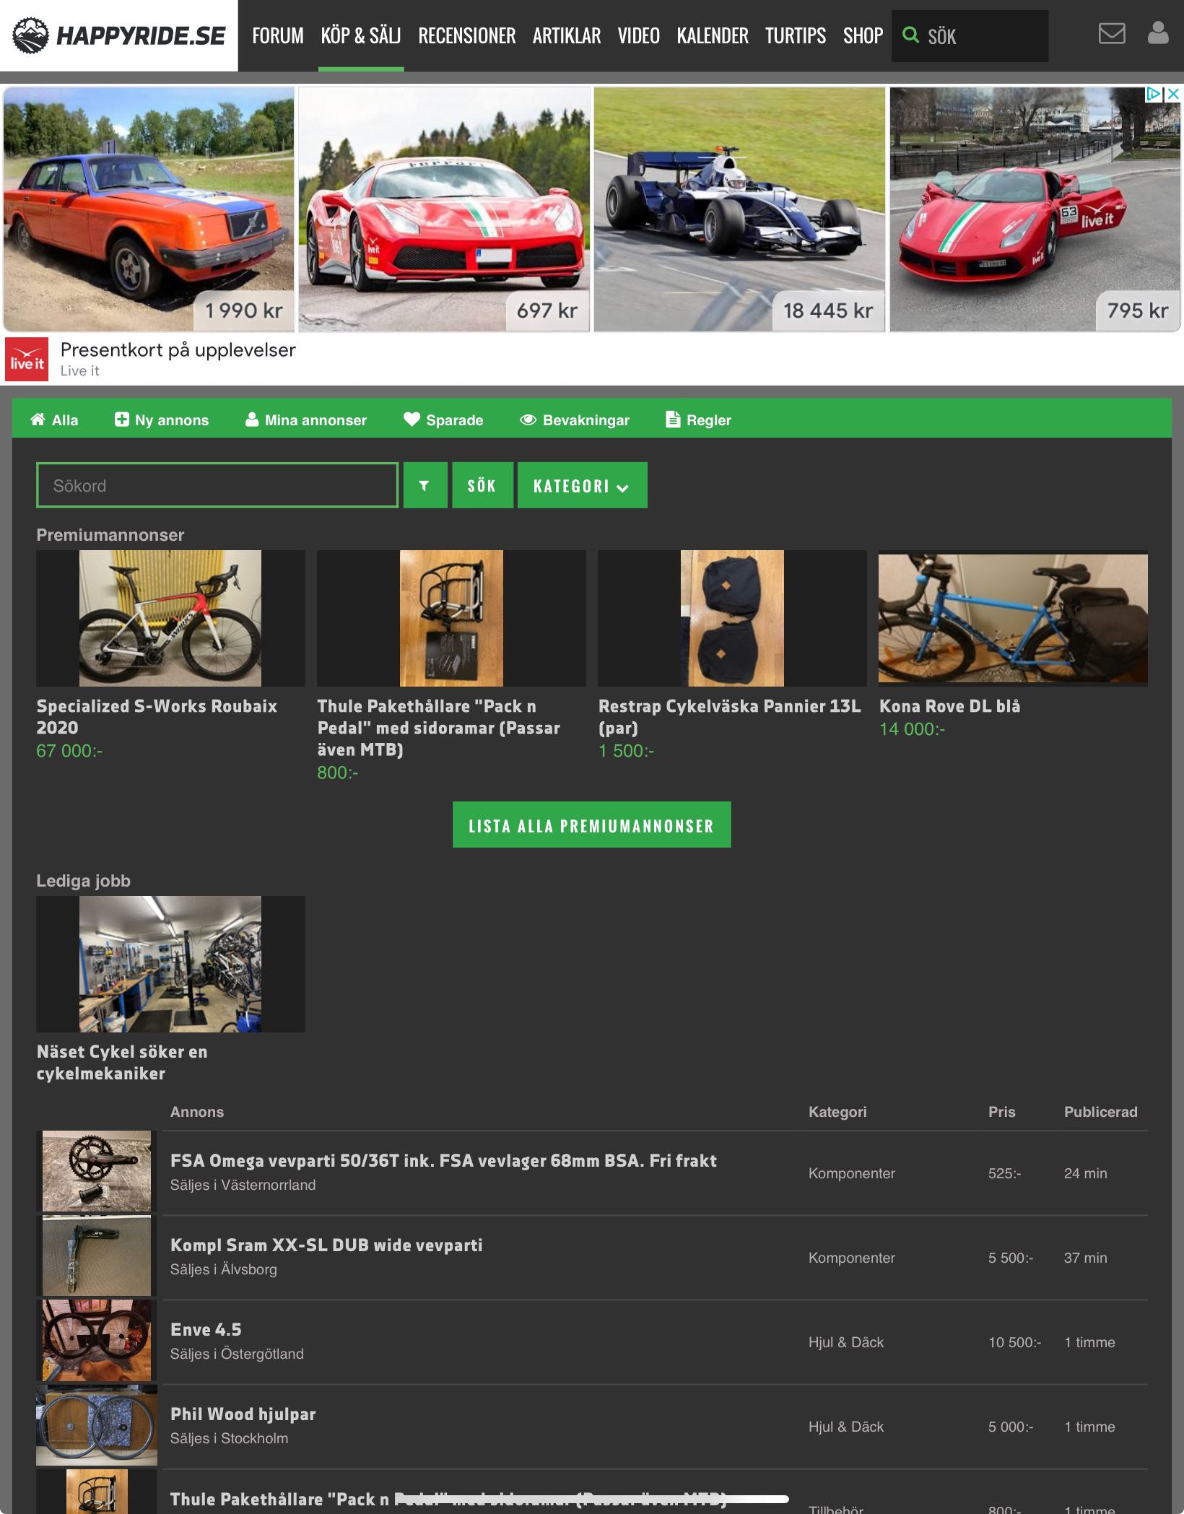Go to Recensioner in navigation
This screenshot has width=1184, height=1514.
(466, 35)
